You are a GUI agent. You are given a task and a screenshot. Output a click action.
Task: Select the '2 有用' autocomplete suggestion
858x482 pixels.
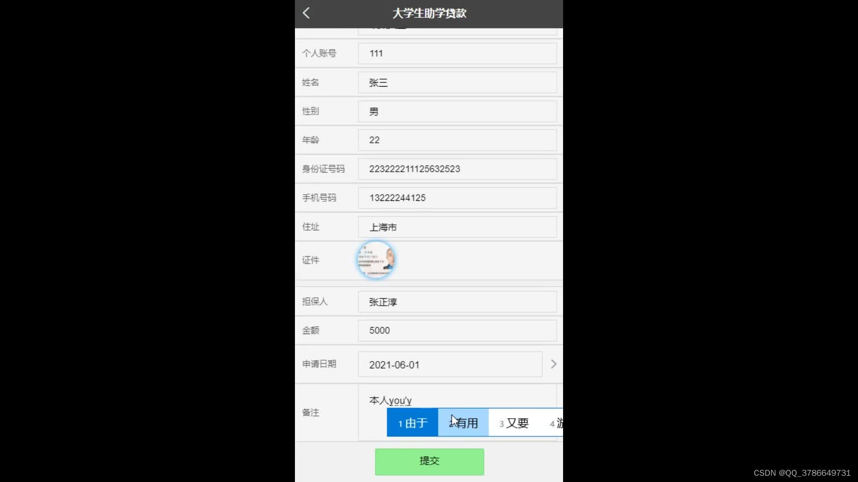pyautogui.click(x=463, y=423)
